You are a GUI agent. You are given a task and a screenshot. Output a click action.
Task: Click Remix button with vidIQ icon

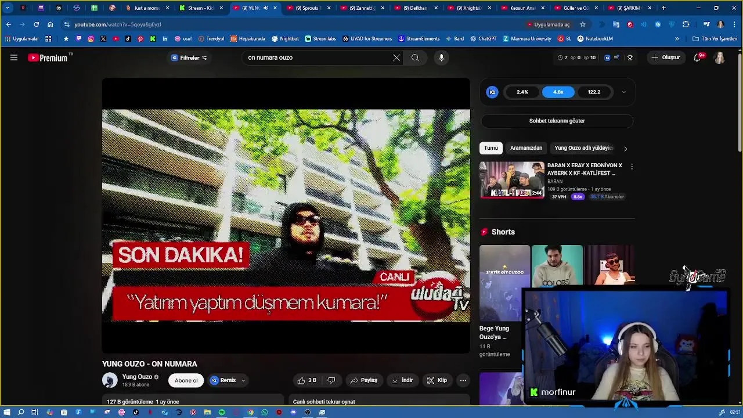point(223,380)
